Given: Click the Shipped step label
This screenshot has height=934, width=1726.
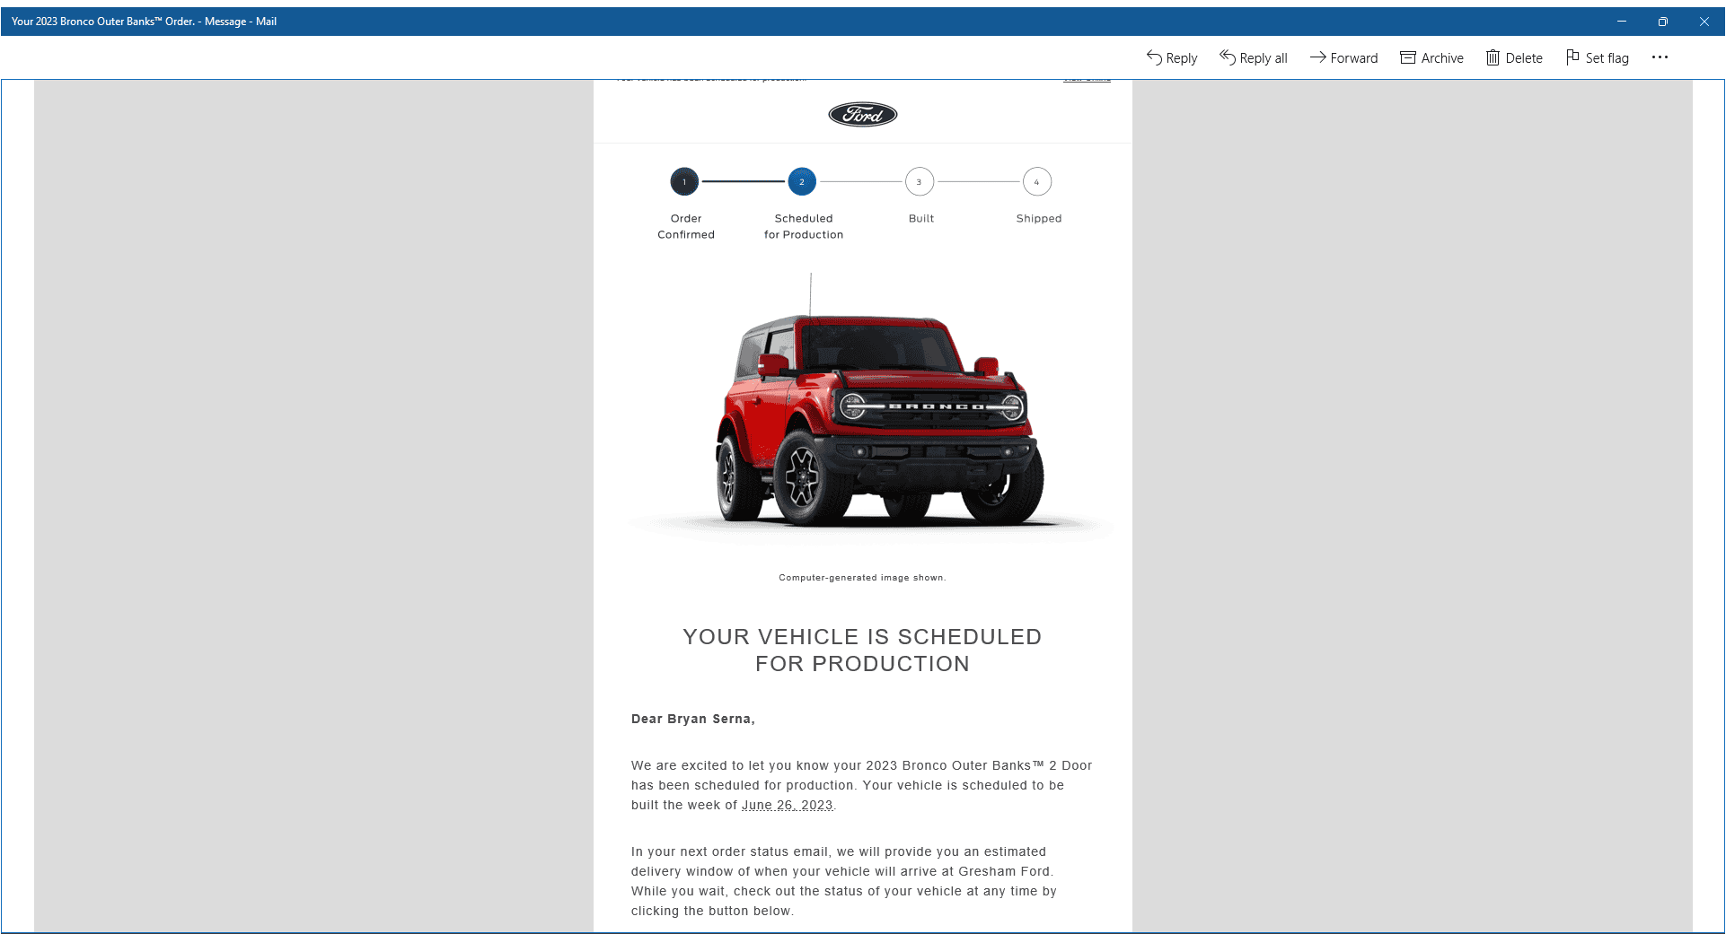Looking at the screenshot, I should [x=1039, y=218].
